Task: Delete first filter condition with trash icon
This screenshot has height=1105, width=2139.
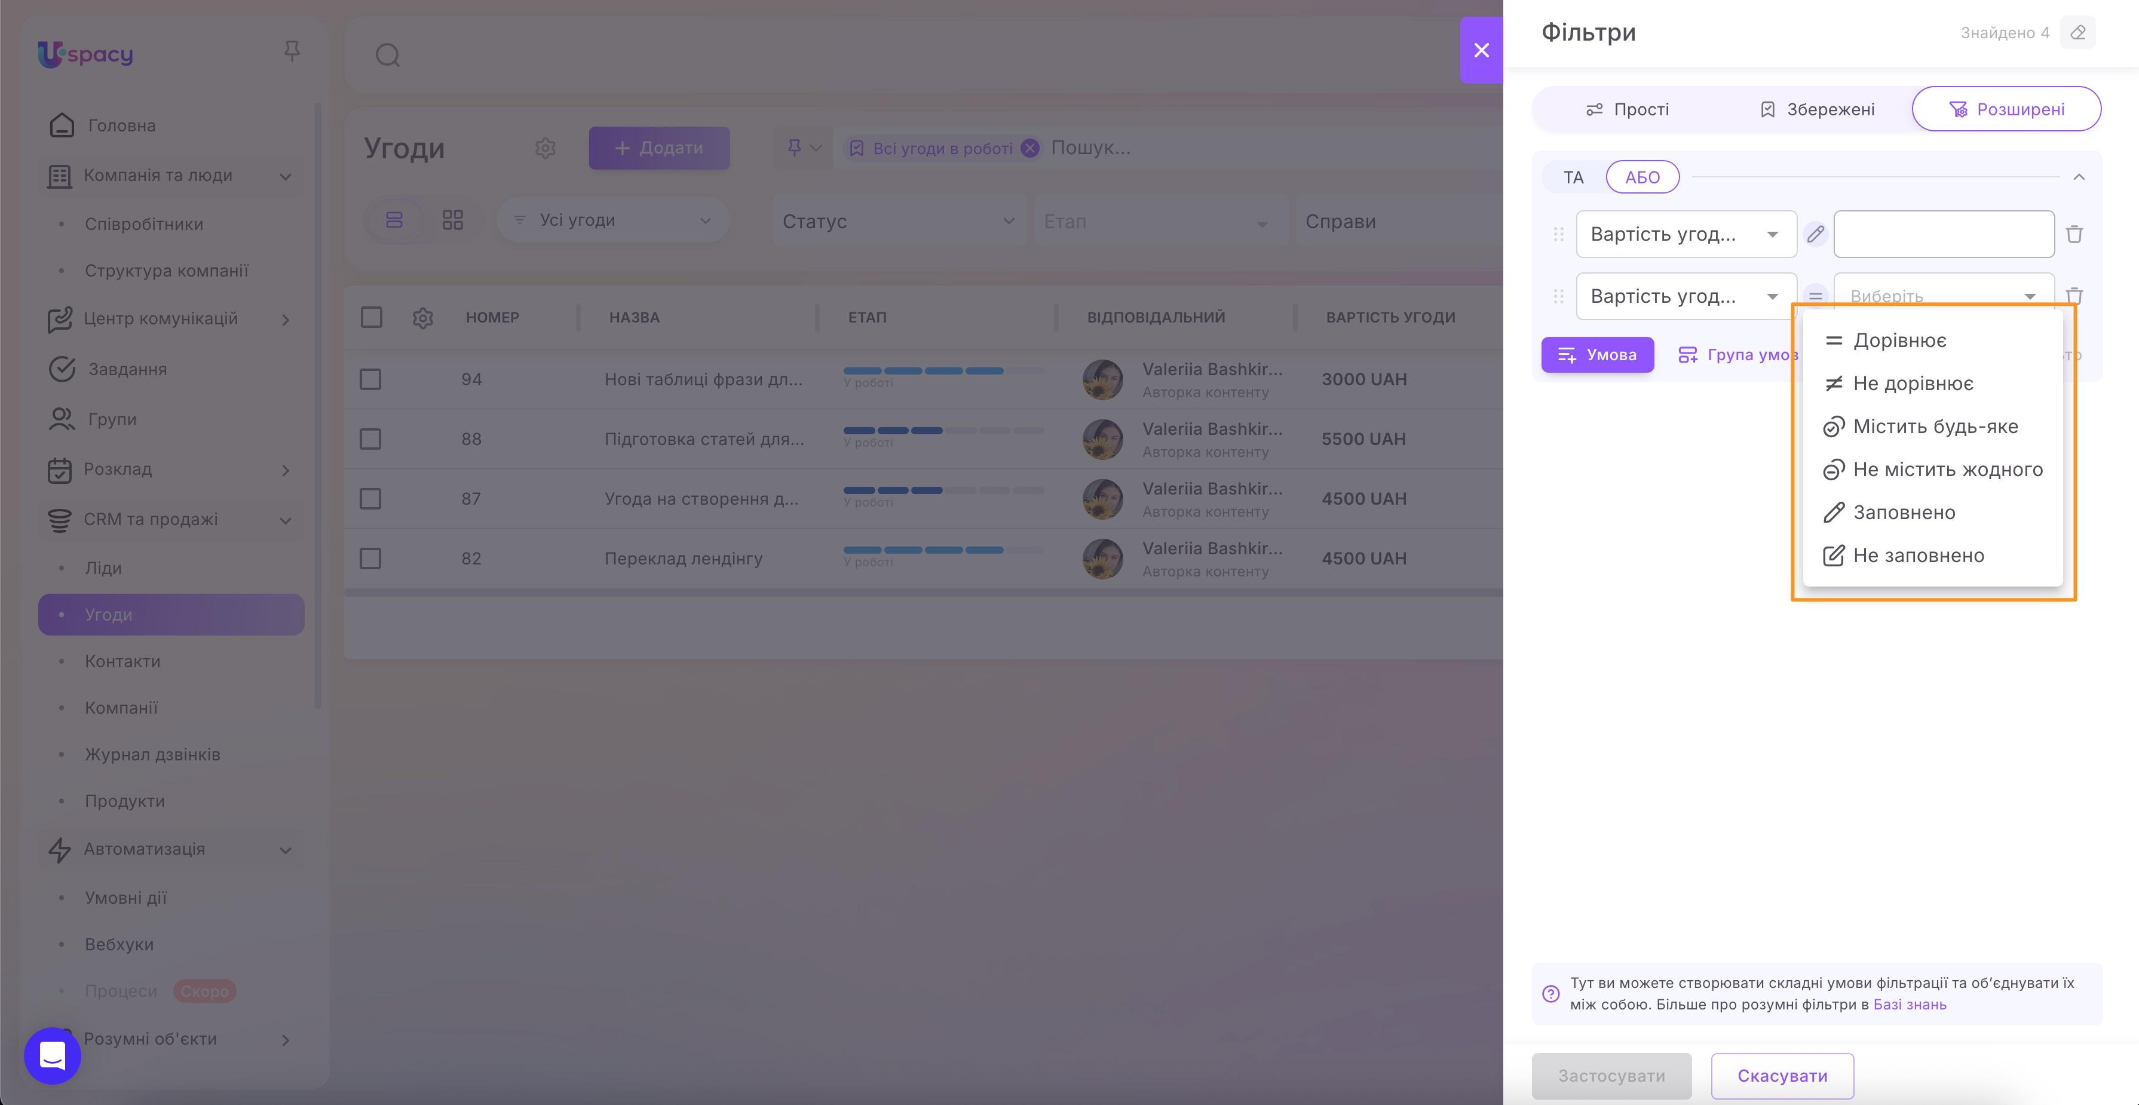Action: click(2074, 234)
